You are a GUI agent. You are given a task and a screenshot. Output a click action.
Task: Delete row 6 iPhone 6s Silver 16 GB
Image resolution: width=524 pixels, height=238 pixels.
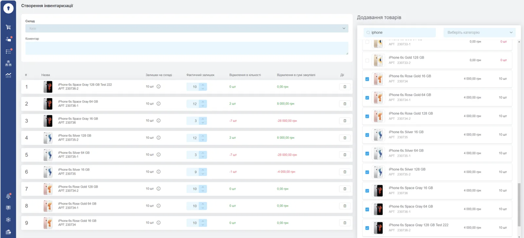point(345,172)
